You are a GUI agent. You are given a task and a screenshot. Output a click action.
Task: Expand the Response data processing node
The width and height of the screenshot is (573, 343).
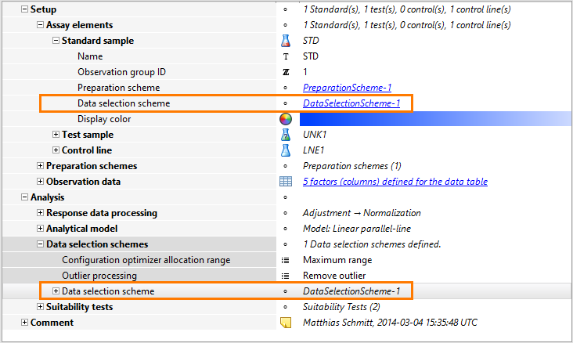40,213
